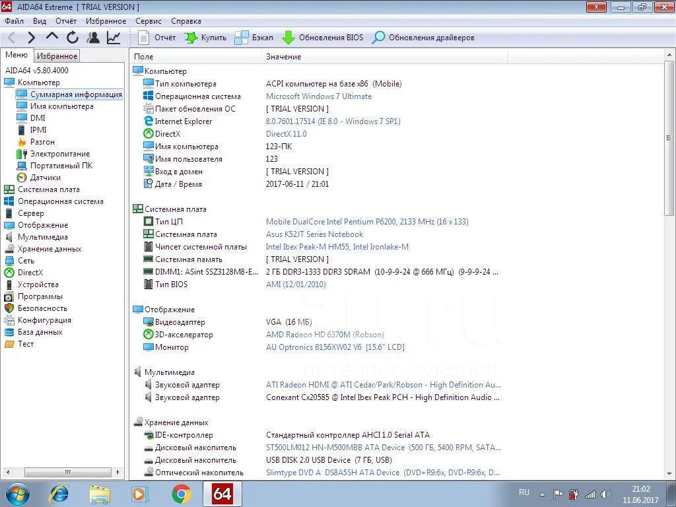Expand Мультимедиа in the sidebar tree
This screenshot has width=676, height=507.
(43, 237)
